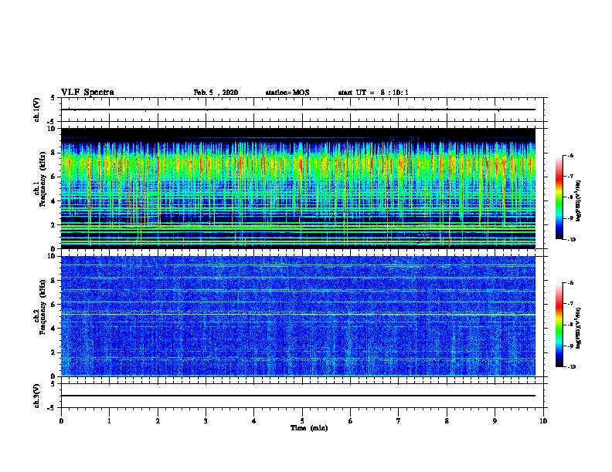Click the ch.1 spectrogram colorbar
612x472 pixels.
[x=559, y=197]
